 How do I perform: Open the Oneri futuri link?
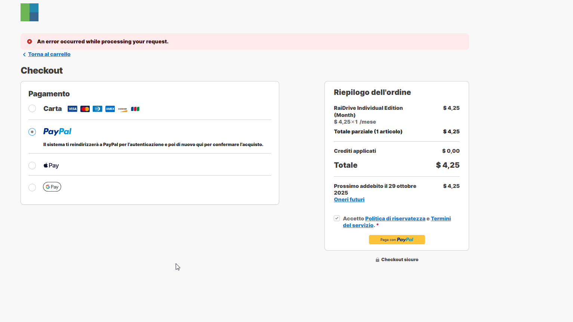349,199
